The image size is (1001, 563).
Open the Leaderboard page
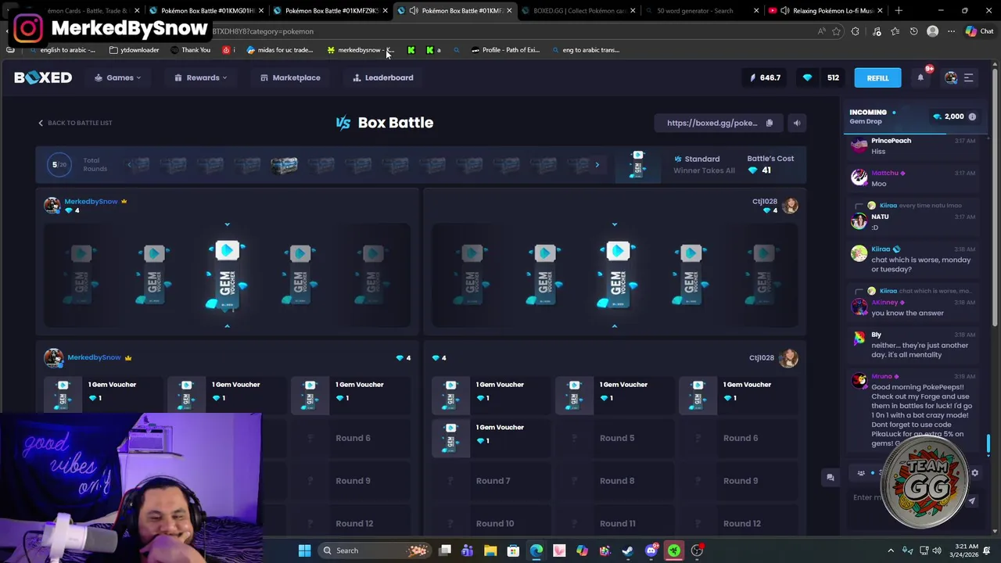coord(383,77)
